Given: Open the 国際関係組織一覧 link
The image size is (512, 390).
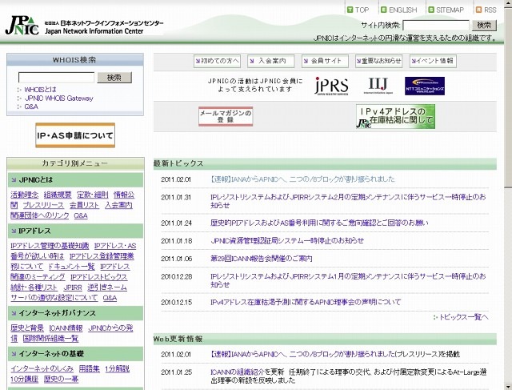Looking at the screenshot, I should click(50, 339).
